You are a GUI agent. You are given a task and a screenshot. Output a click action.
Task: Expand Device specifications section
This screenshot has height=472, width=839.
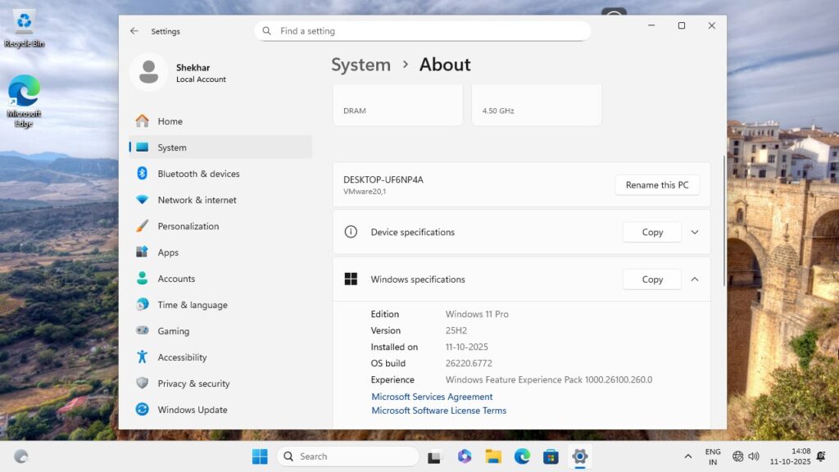[x=695, y=232]
